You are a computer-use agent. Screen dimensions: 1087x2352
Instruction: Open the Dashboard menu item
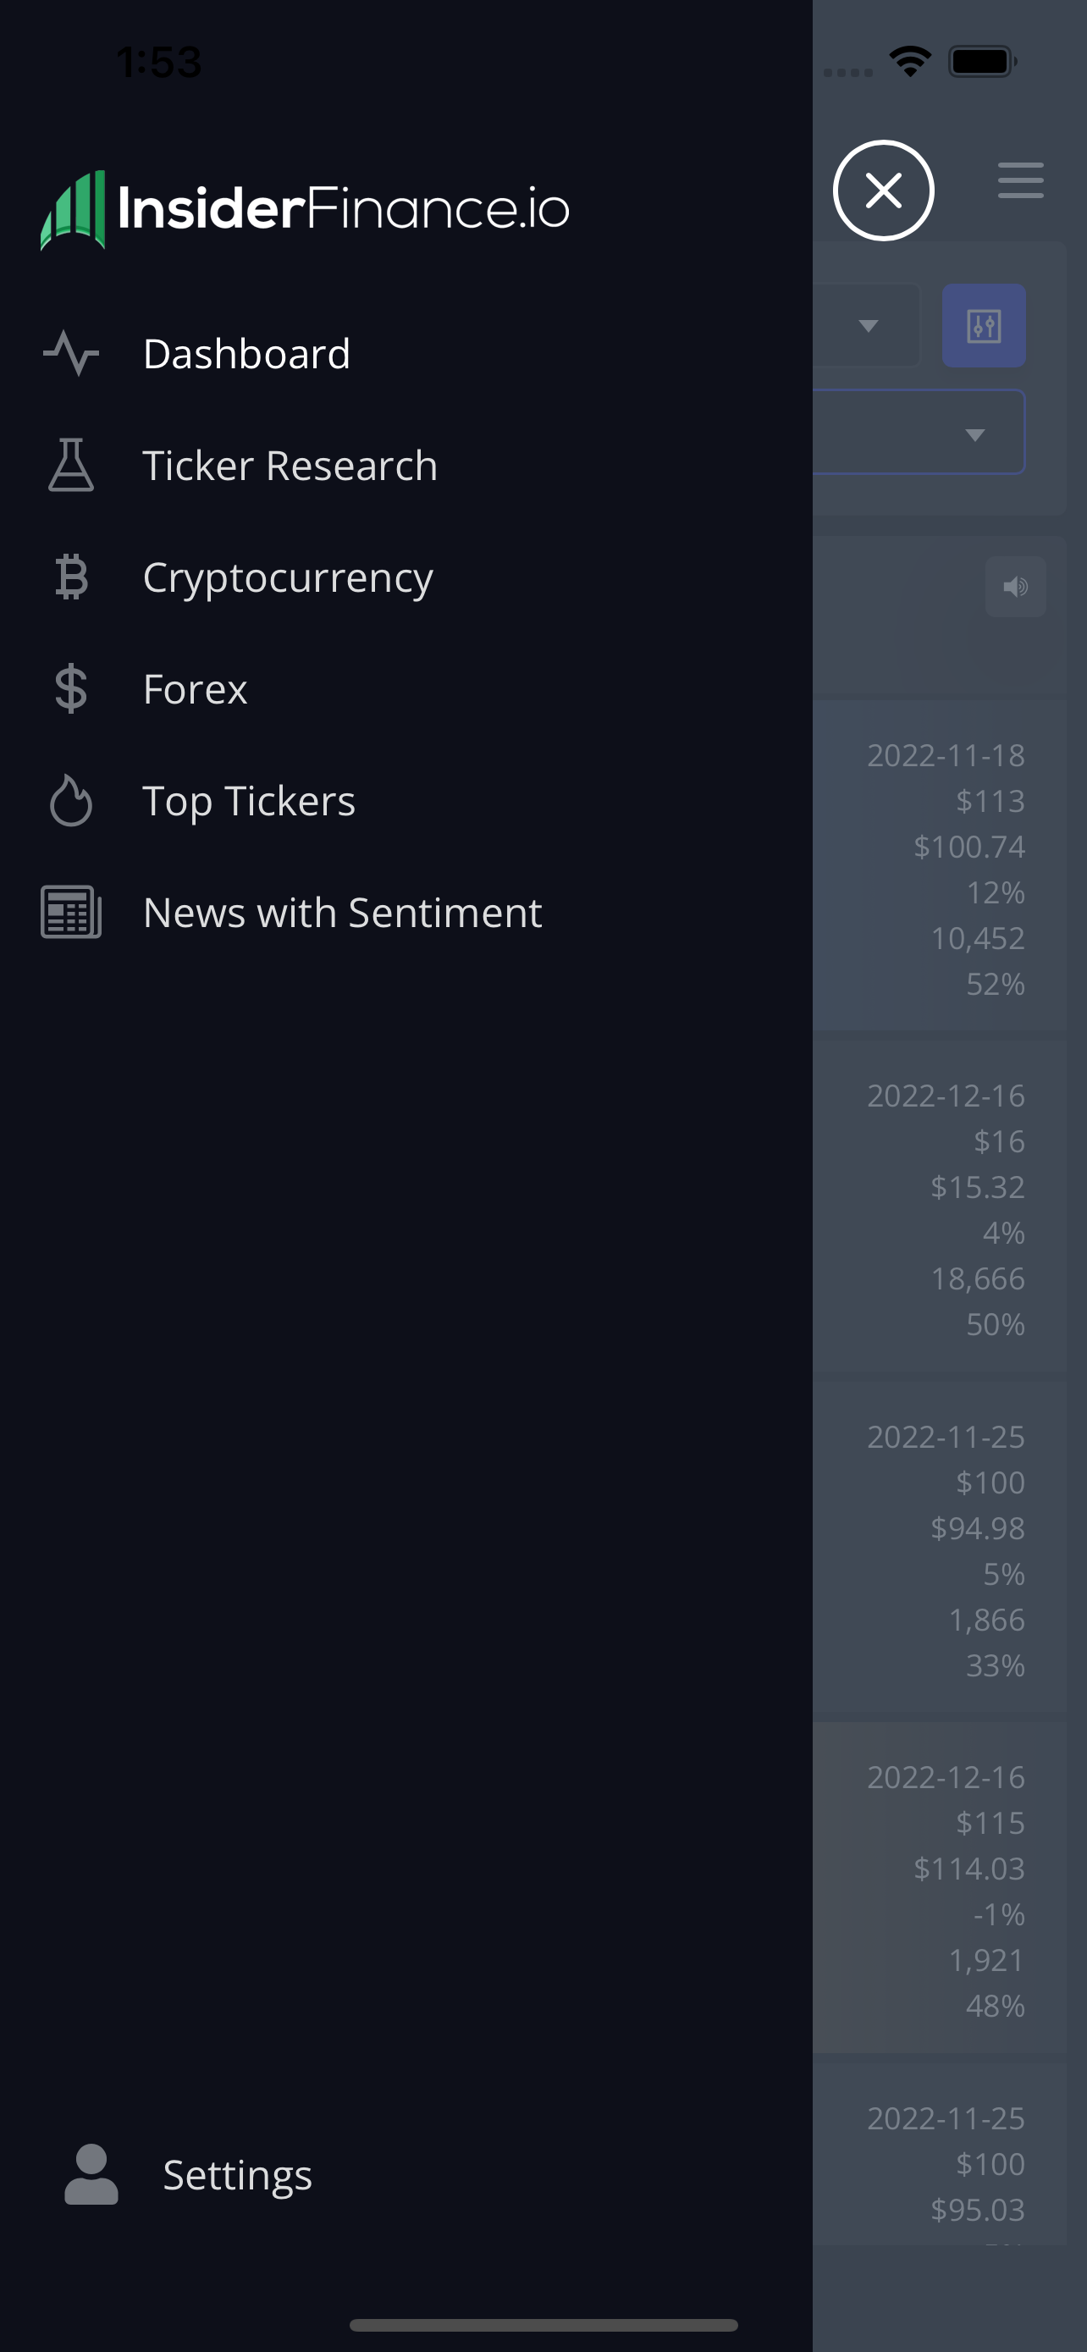tap(246, 353)
